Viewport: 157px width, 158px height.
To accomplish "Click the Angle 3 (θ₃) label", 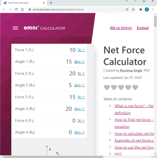I will [x=25, y=109].
